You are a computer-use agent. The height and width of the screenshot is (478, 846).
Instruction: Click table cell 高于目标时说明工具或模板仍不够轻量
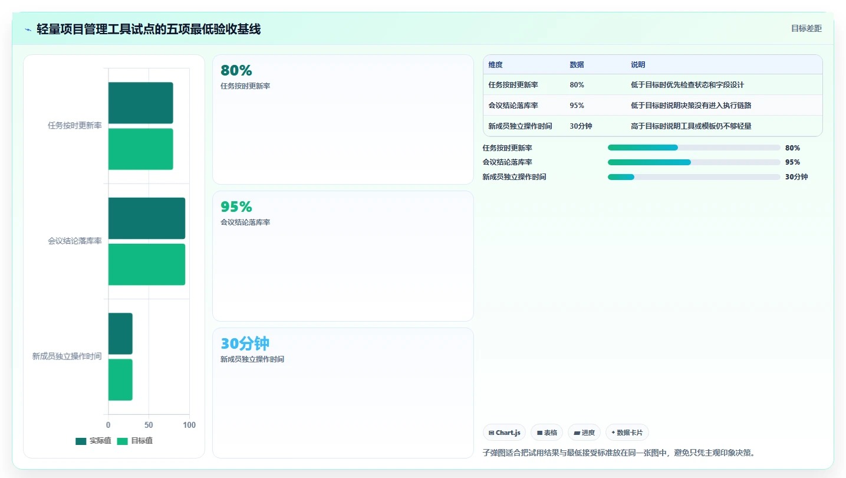tap(691, 126)
